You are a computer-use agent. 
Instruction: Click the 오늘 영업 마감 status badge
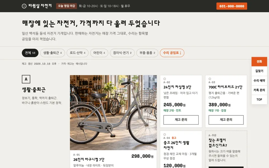point(66,6)
